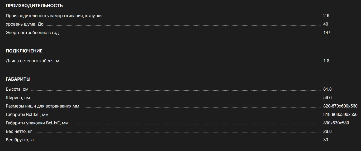
Task: Click the yearly energy consumption value 147
Action: pyautogui.click(x=327, y=33)
